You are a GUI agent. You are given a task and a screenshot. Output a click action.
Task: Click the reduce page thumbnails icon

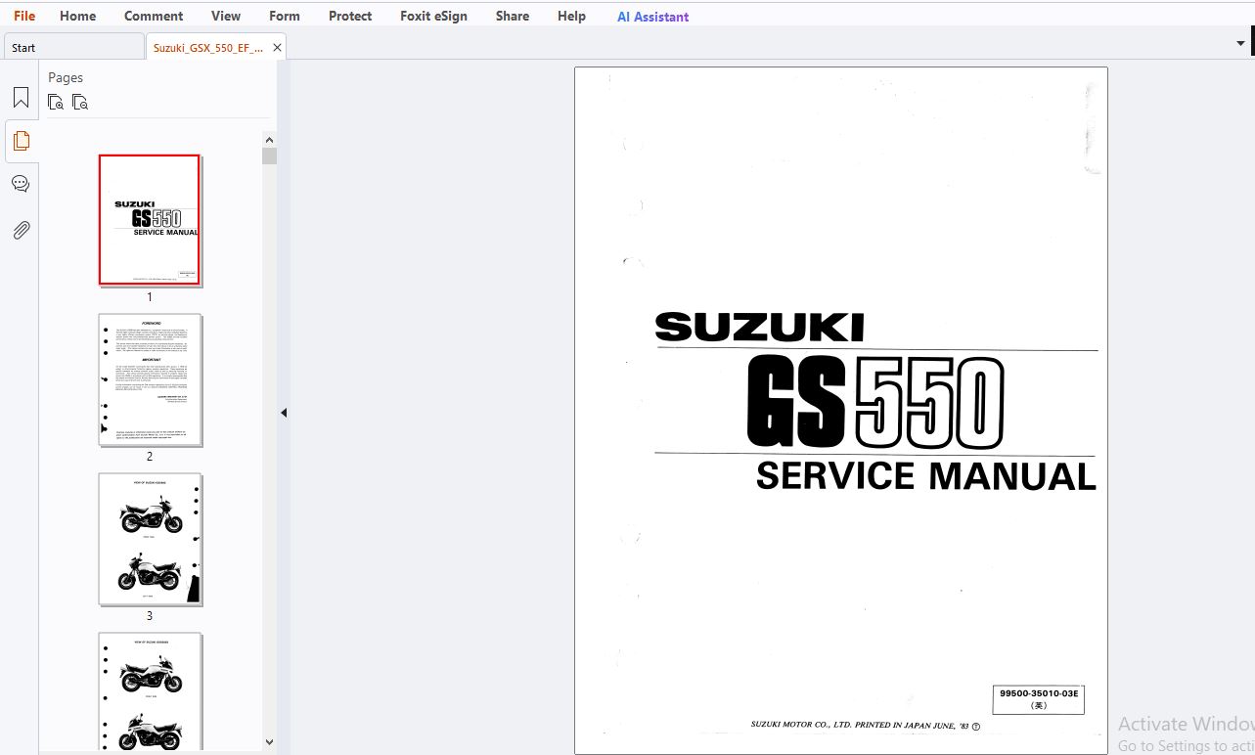click(80, 102)
